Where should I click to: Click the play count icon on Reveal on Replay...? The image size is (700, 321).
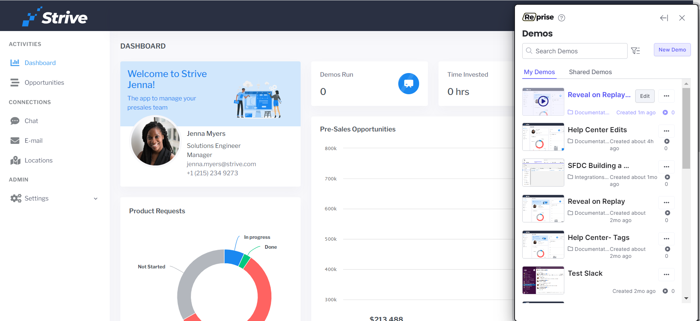[x=667, y=213]
